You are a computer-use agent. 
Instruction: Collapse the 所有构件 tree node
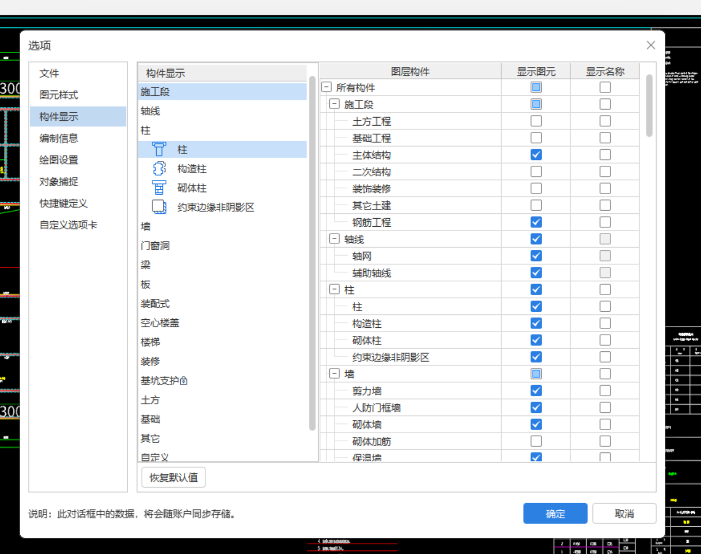point(326,87)
